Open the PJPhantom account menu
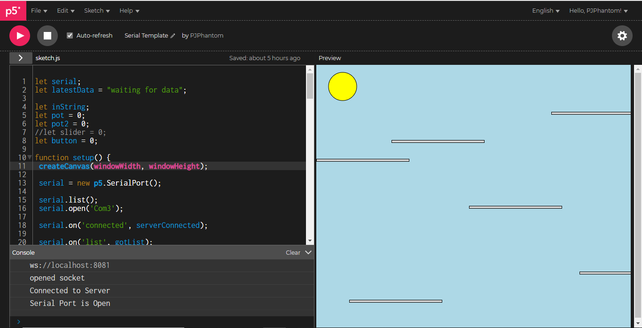Screen dimensions: 642x328 pyautogui.click(x=598, y=10)
